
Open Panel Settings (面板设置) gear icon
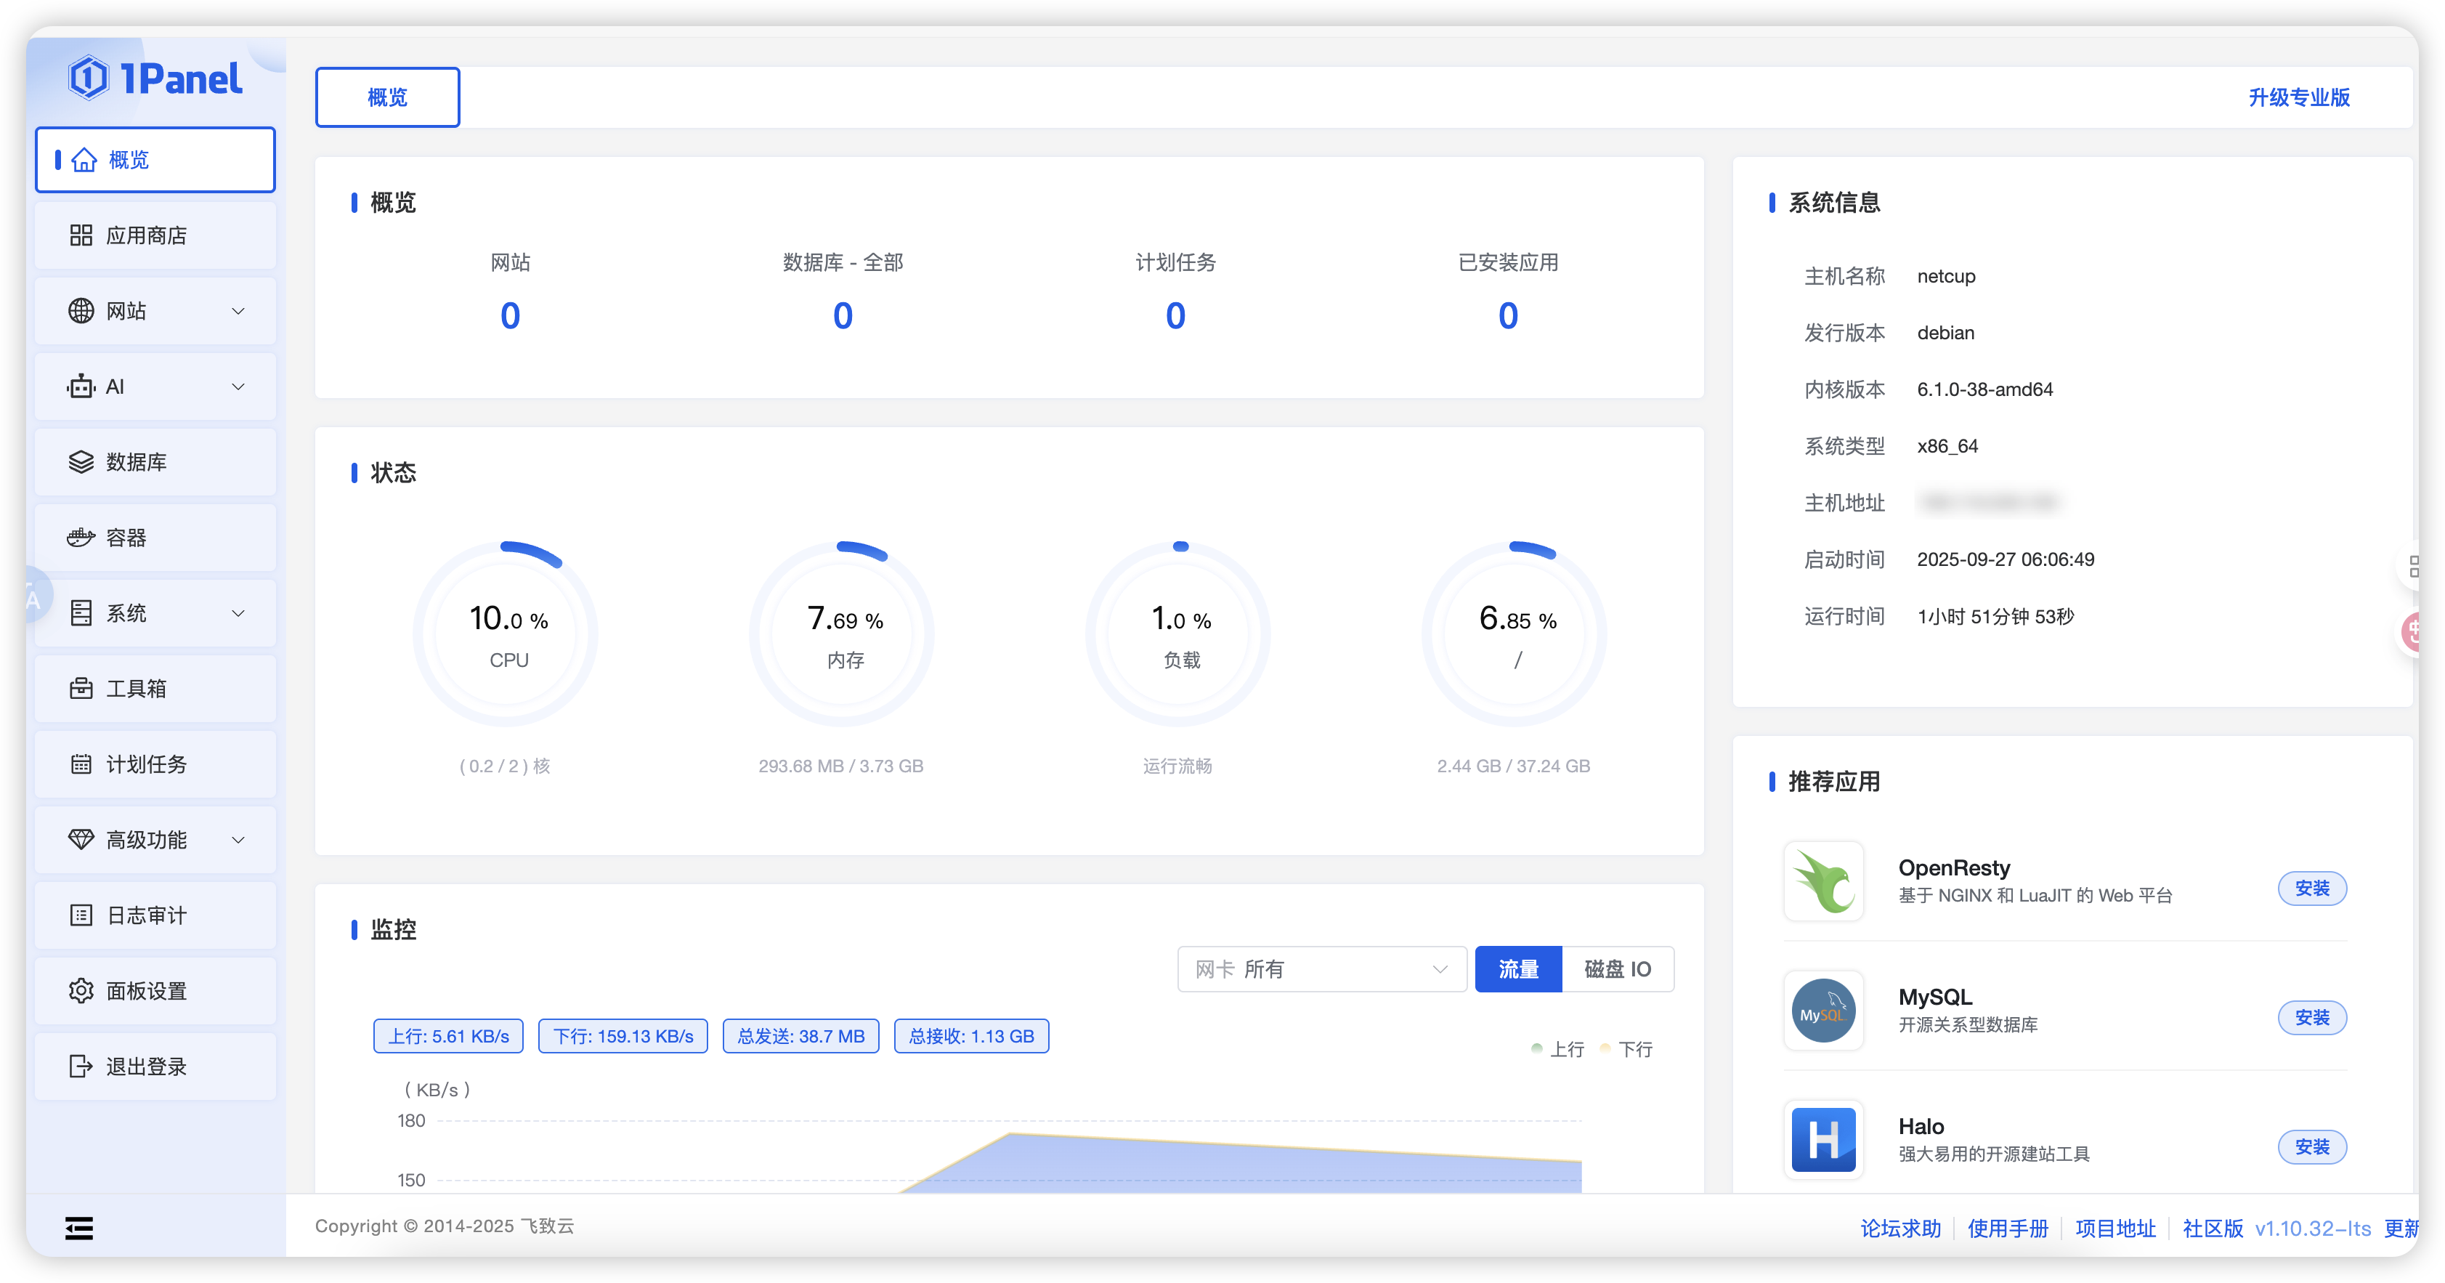point(81,991)
